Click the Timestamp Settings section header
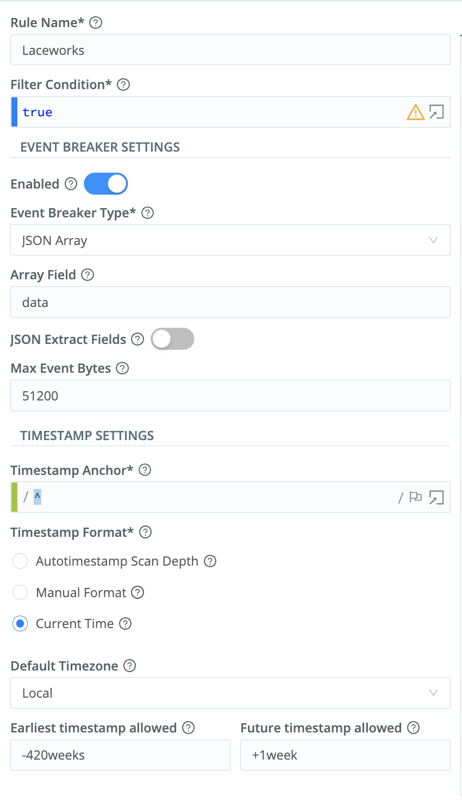462x802 pixels. (x=87, y=435)
